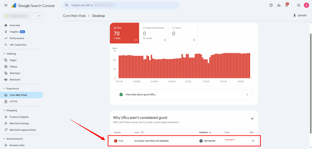Open the property selector dropdown
The height and width of the screenshot is (149, 312).
click(22, 16)
